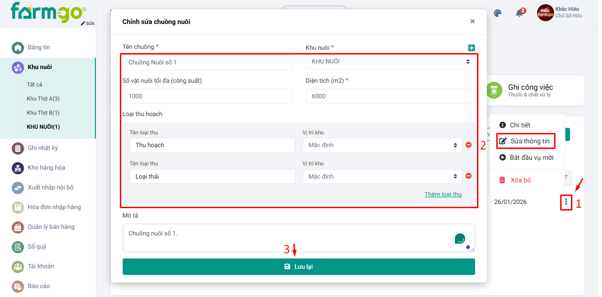The height and width of the screenshot is (297, 602).
Task: Select Sửa thông tin menu option
Action: click(530, 141)
